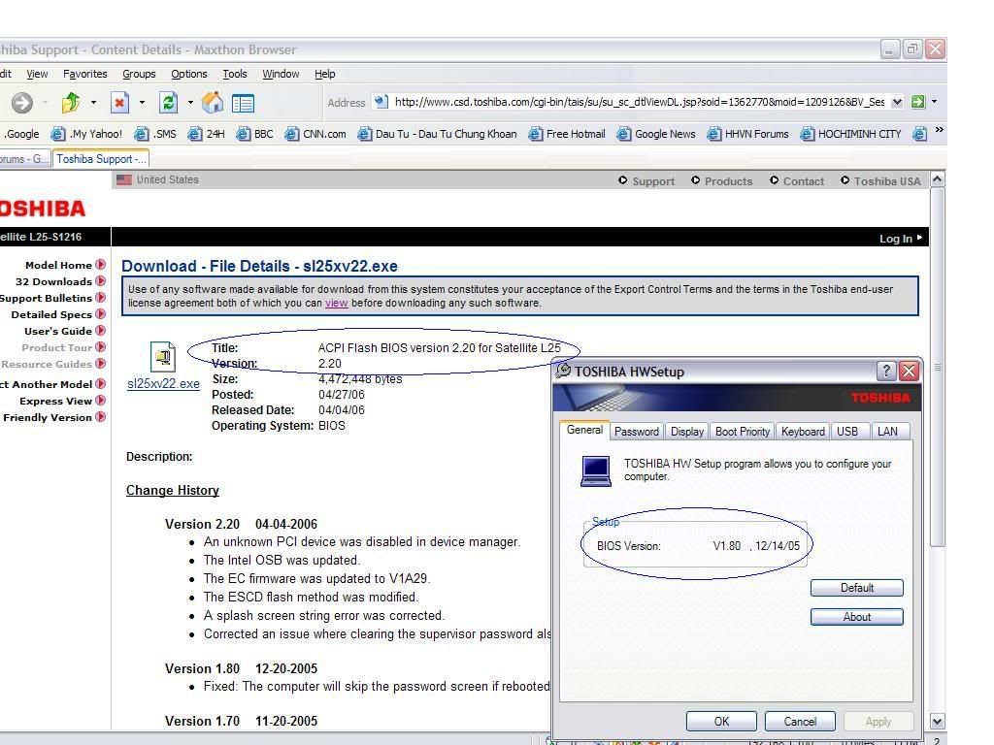The image size is (994, 745).
Task: Click Cancel in TOSHIBA HWSetup
Action: [x=800, y=722]
